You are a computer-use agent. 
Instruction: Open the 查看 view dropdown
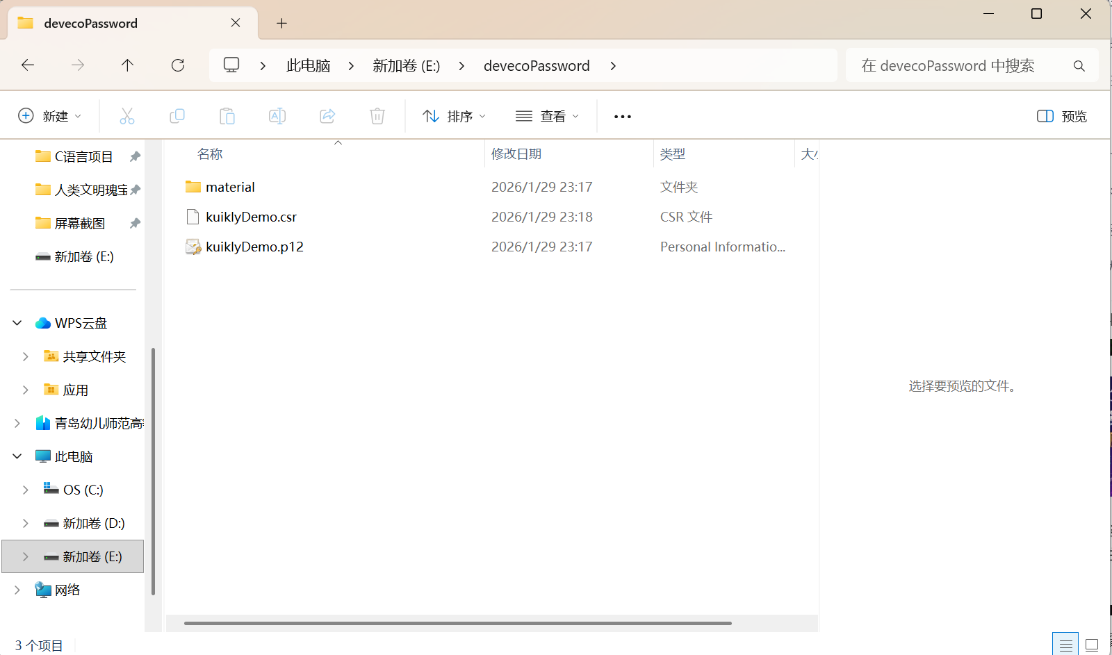[x=548, y=116]
